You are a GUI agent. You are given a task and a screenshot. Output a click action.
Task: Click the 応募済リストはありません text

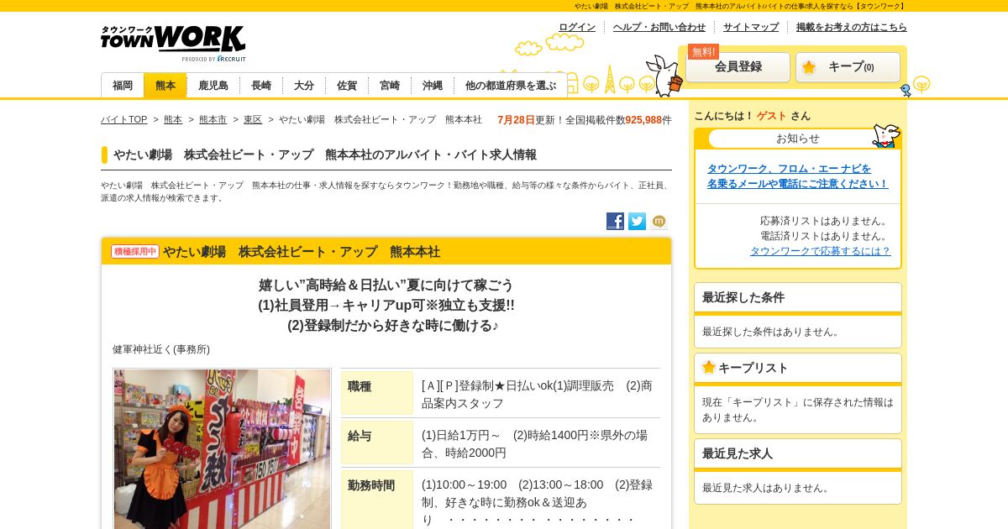825,221
